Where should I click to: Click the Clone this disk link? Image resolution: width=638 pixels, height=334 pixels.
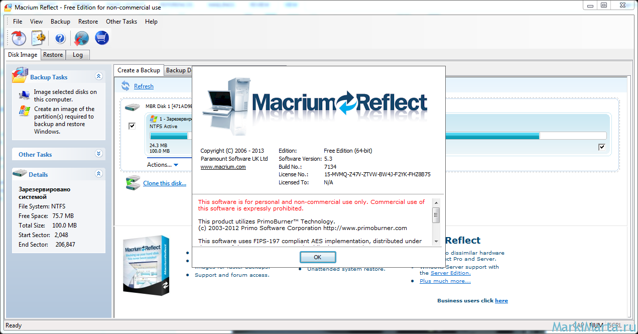[x=165, y=183]
